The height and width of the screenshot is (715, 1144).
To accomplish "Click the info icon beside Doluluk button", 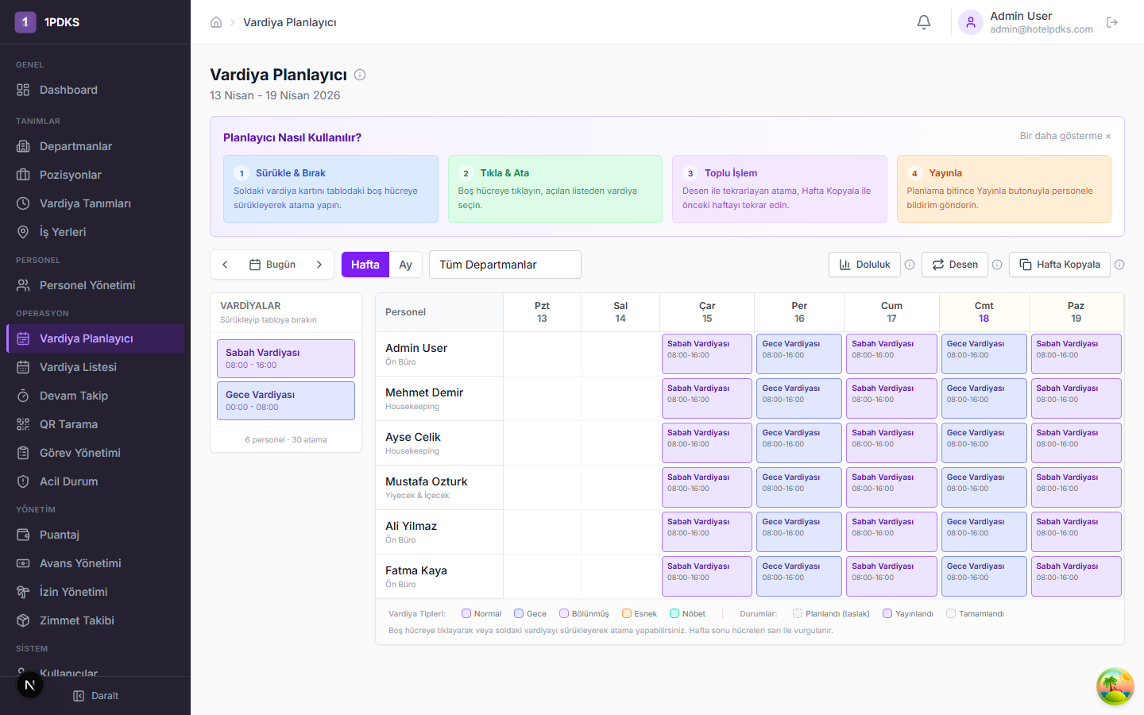I will tap(910, 265).
